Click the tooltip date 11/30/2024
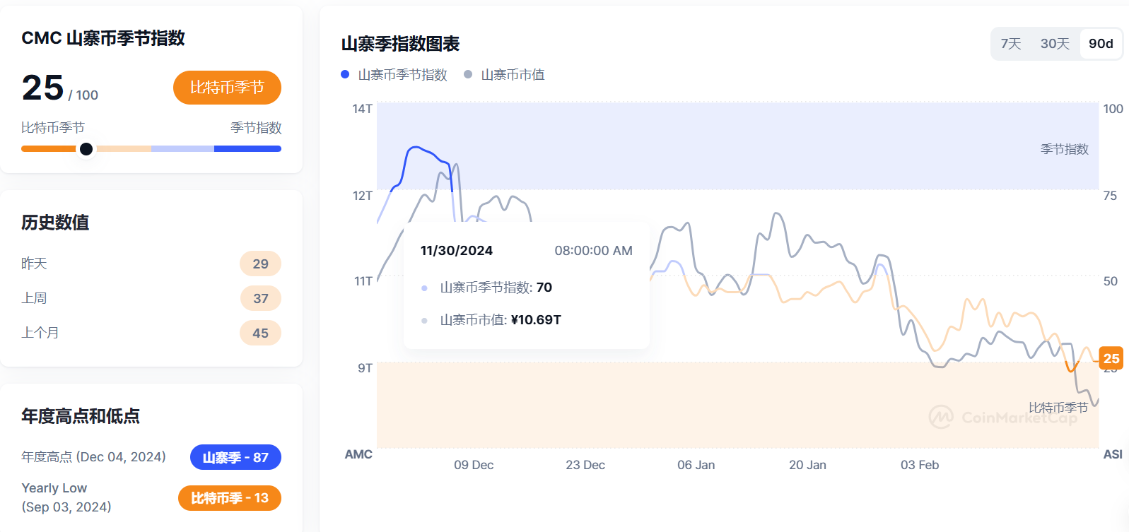This screenshot has height=532, width=1129. pos(457,251)
